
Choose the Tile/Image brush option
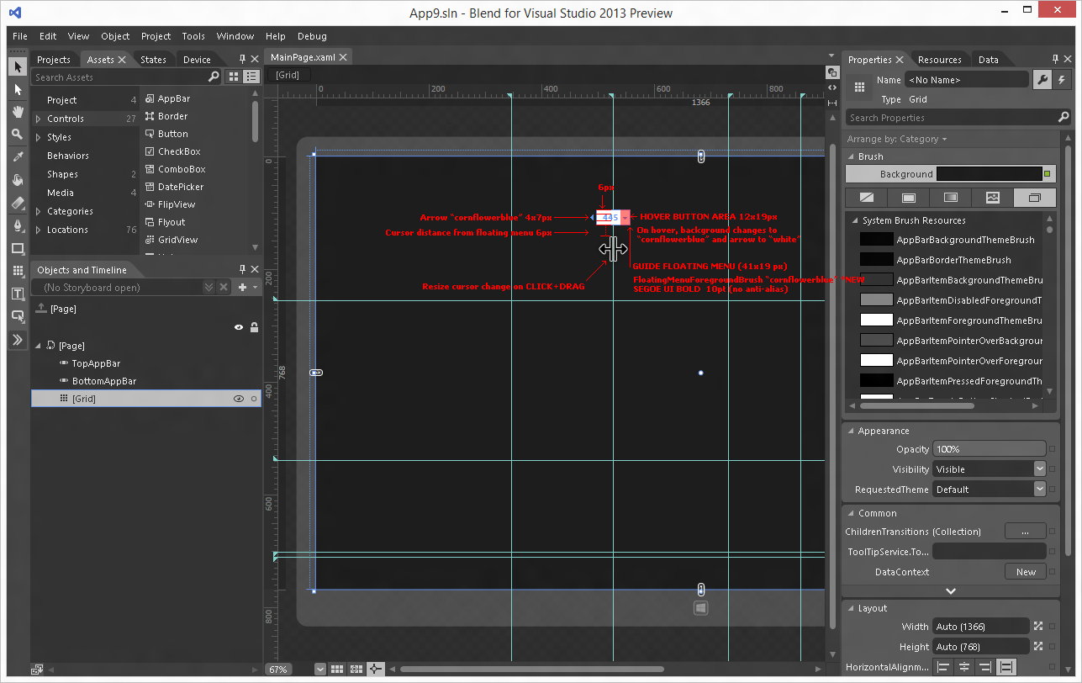tap(992, 198)
